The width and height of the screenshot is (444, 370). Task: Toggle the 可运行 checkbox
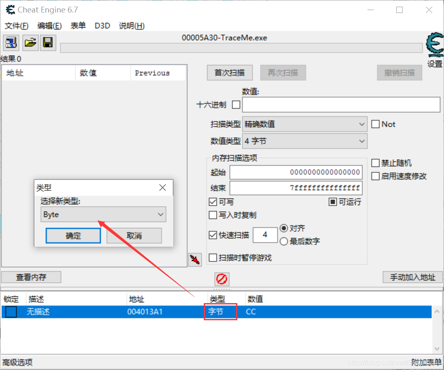pos(332,202)
